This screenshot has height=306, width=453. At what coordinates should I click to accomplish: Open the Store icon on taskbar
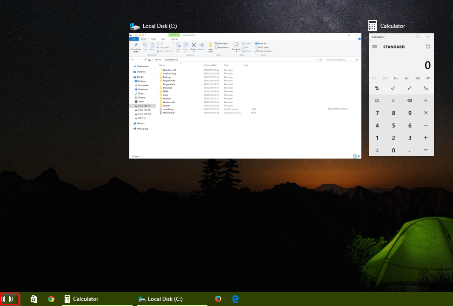(x=34, y=299)
